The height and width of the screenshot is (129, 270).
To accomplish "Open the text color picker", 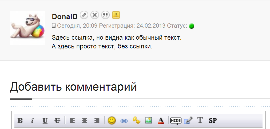I will pyautogui.click(x=161, y=120).
